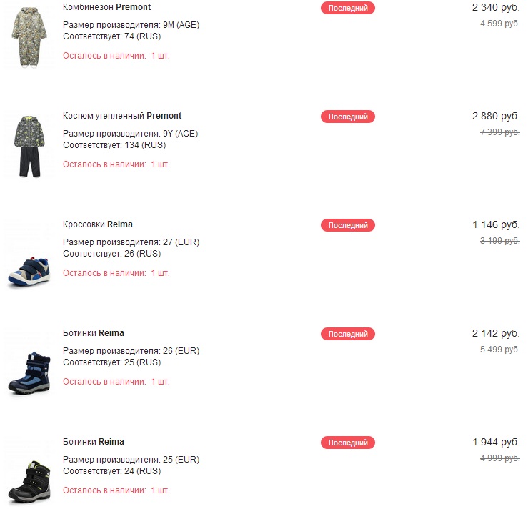
Task: Click the Последний badge for the Reima sneakers
Action: tap(348, 225)
